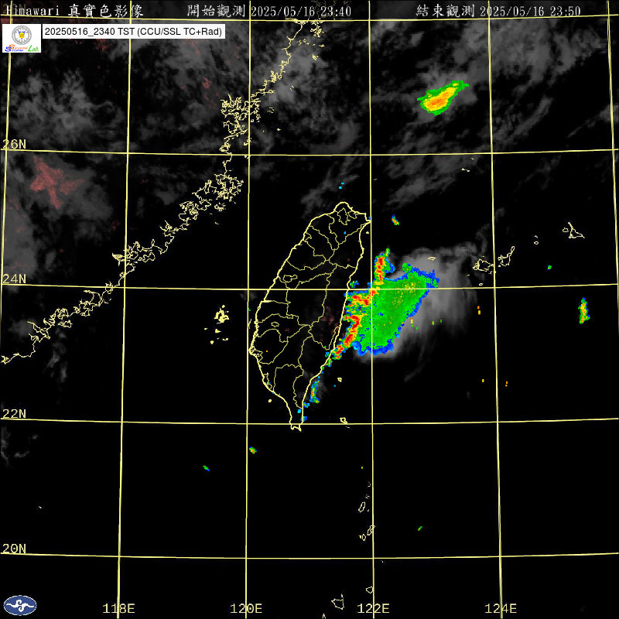This screenshot has width=619, height=619.
Task: Click the 20N latitude label
Action: click(x=15, y=549)
